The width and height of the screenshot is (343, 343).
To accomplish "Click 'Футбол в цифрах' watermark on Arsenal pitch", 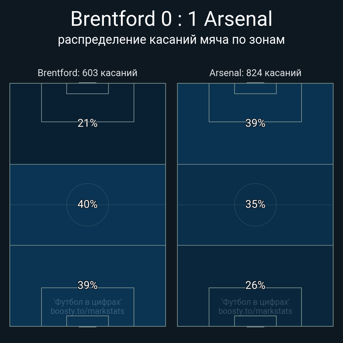I will [255, 302].
